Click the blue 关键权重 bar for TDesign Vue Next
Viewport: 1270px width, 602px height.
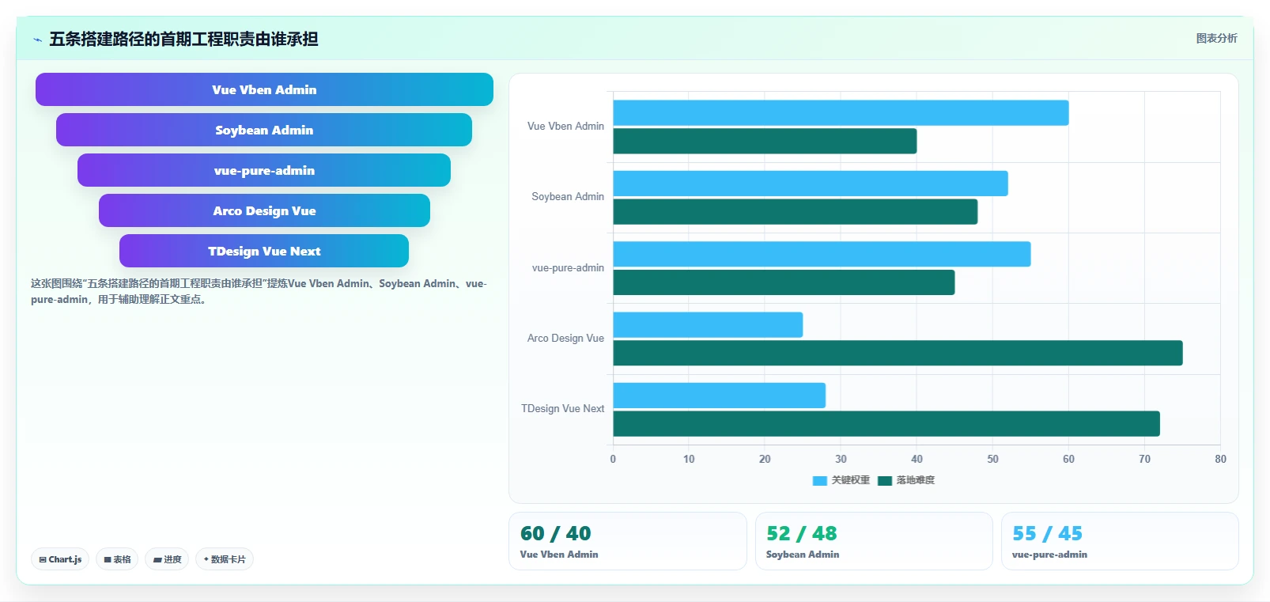719,396
